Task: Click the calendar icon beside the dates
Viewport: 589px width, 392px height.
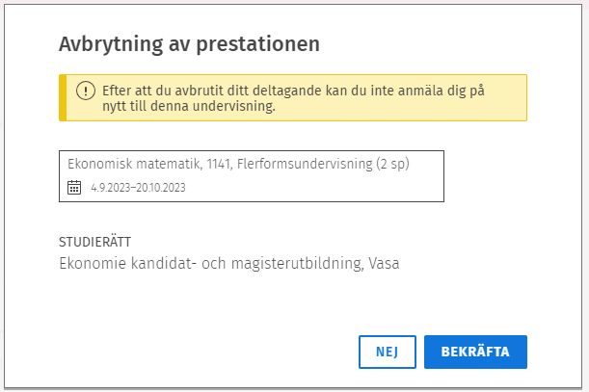Action: tap(74, 188)
